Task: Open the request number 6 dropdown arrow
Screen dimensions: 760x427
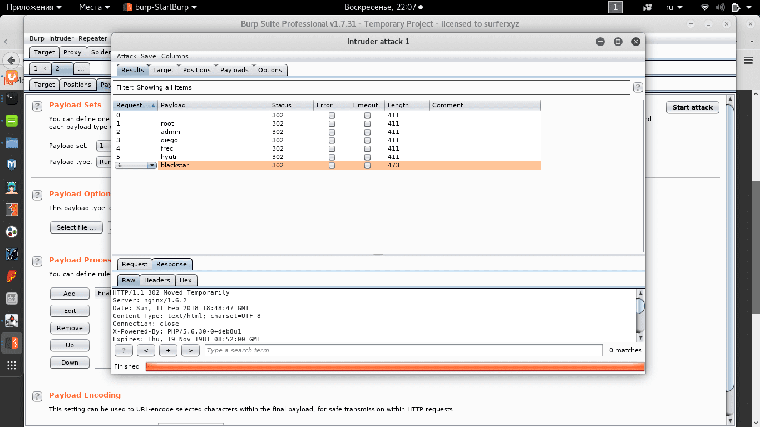Action: (x=152, y=165)
